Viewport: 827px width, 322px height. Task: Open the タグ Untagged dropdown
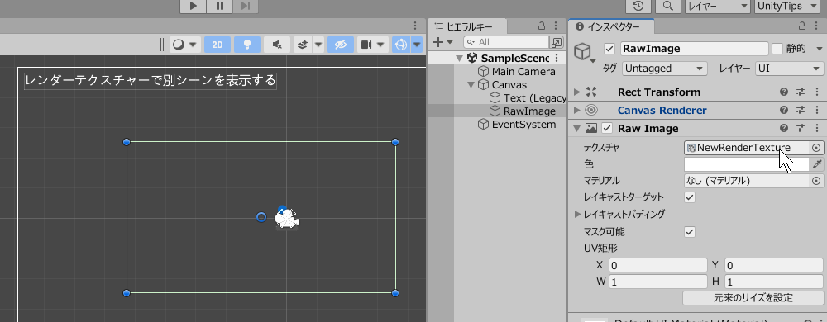(x=665, y=69)
